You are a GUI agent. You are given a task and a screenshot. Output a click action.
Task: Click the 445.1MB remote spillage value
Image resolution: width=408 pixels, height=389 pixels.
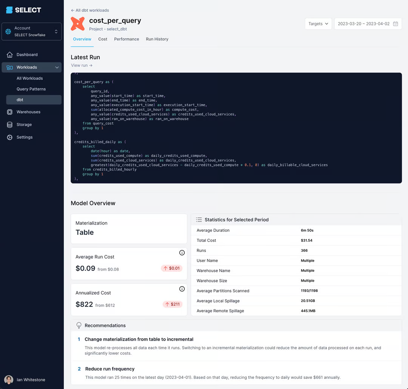coord(308,311)
